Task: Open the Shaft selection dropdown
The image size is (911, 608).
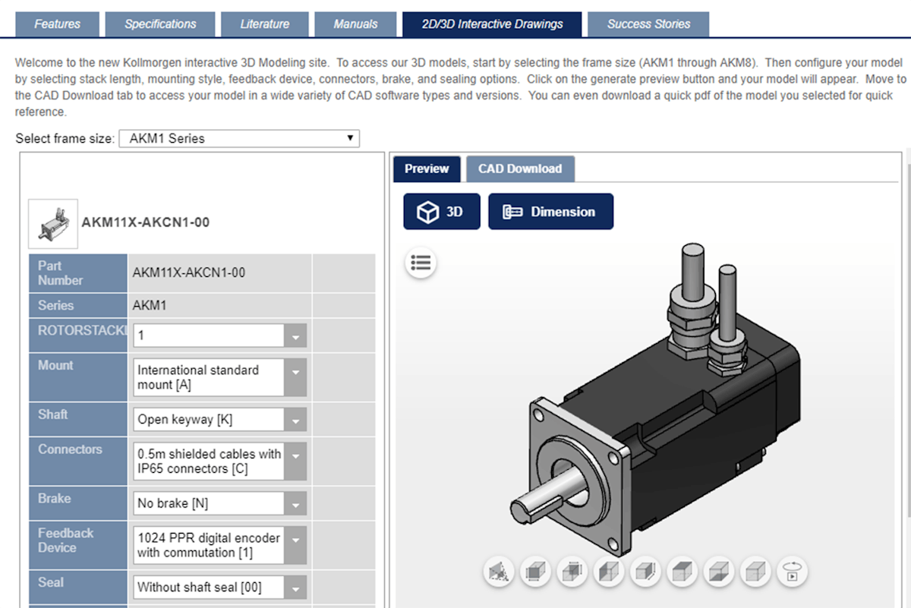Action: 297,419
